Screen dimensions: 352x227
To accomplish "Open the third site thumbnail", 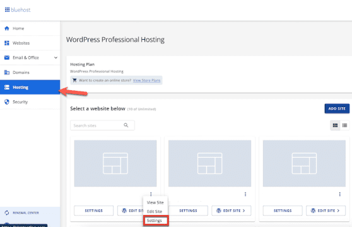I will [x=304, y=163].
